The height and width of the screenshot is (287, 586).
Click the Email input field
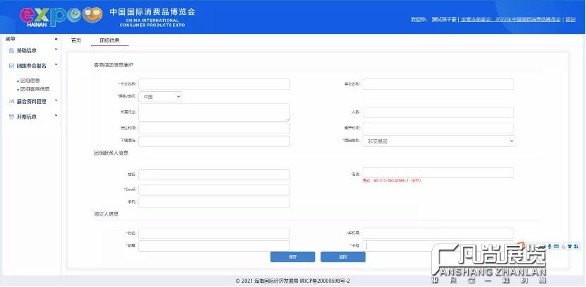[214, 189]
